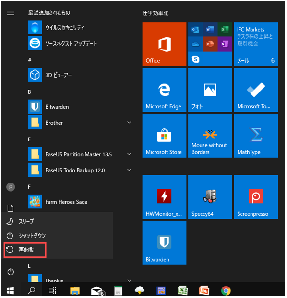Choose シャットダウン from the power menu

(x=57, y=235)
